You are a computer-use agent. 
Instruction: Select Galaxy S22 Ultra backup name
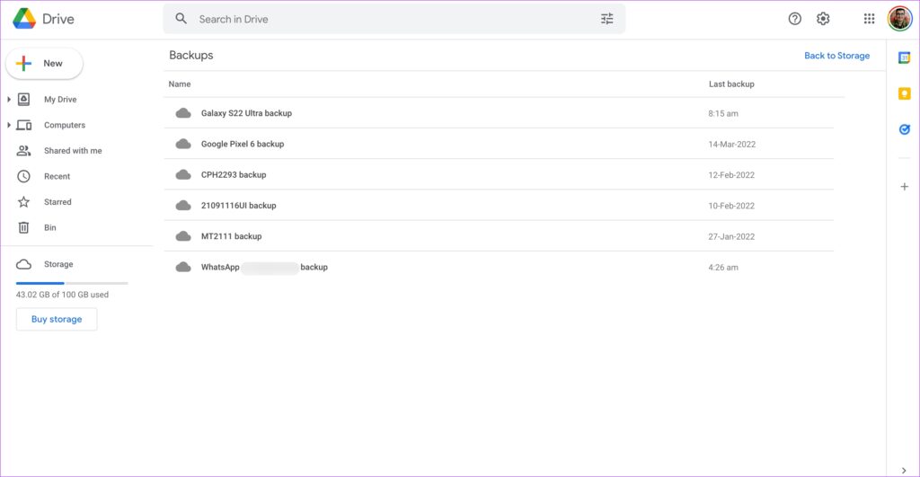(246, 113)
